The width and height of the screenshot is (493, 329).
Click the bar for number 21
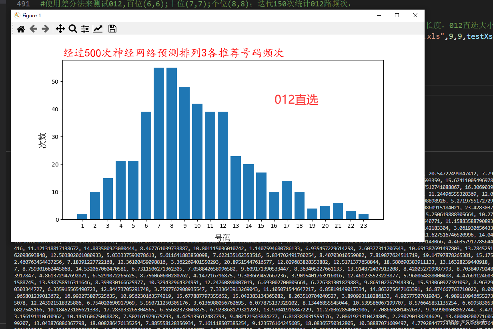coord(338,211)
